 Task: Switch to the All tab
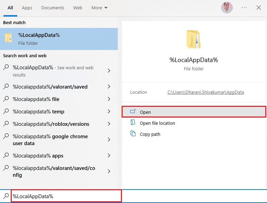[10, 8]
